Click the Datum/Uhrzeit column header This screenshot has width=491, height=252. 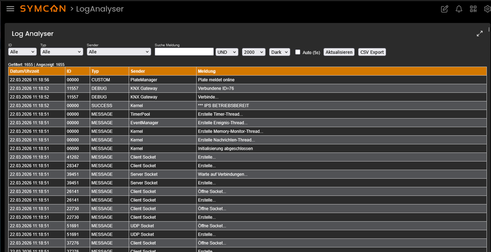pyautogui.click(x=25, y=71)
